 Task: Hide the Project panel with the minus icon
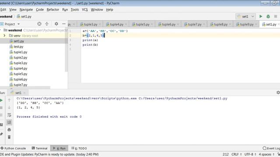tap(64, 24)
